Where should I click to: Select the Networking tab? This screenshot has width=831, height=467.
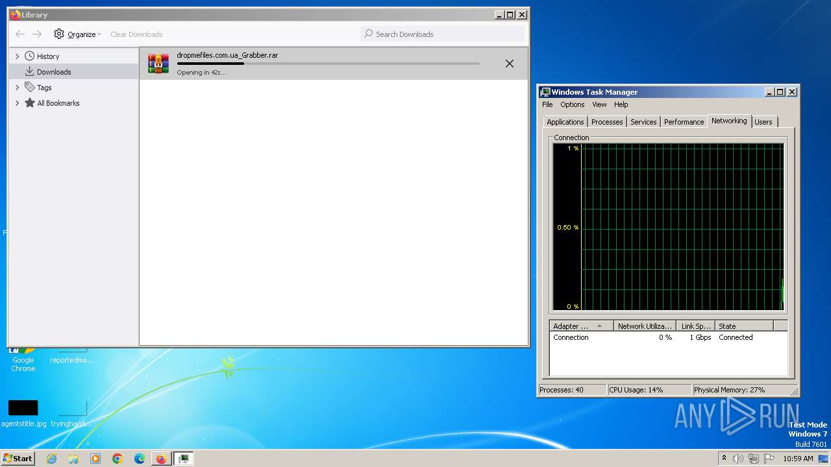[x=729, y=121]
